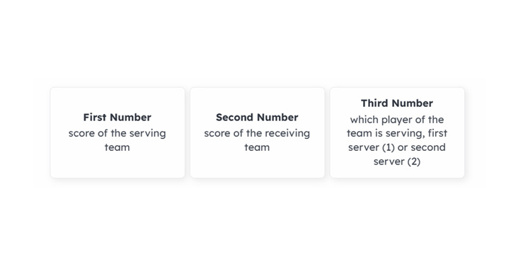Click the word "team" in Second Number card
The image size is (506, 267).
click(x=257, y=147)
